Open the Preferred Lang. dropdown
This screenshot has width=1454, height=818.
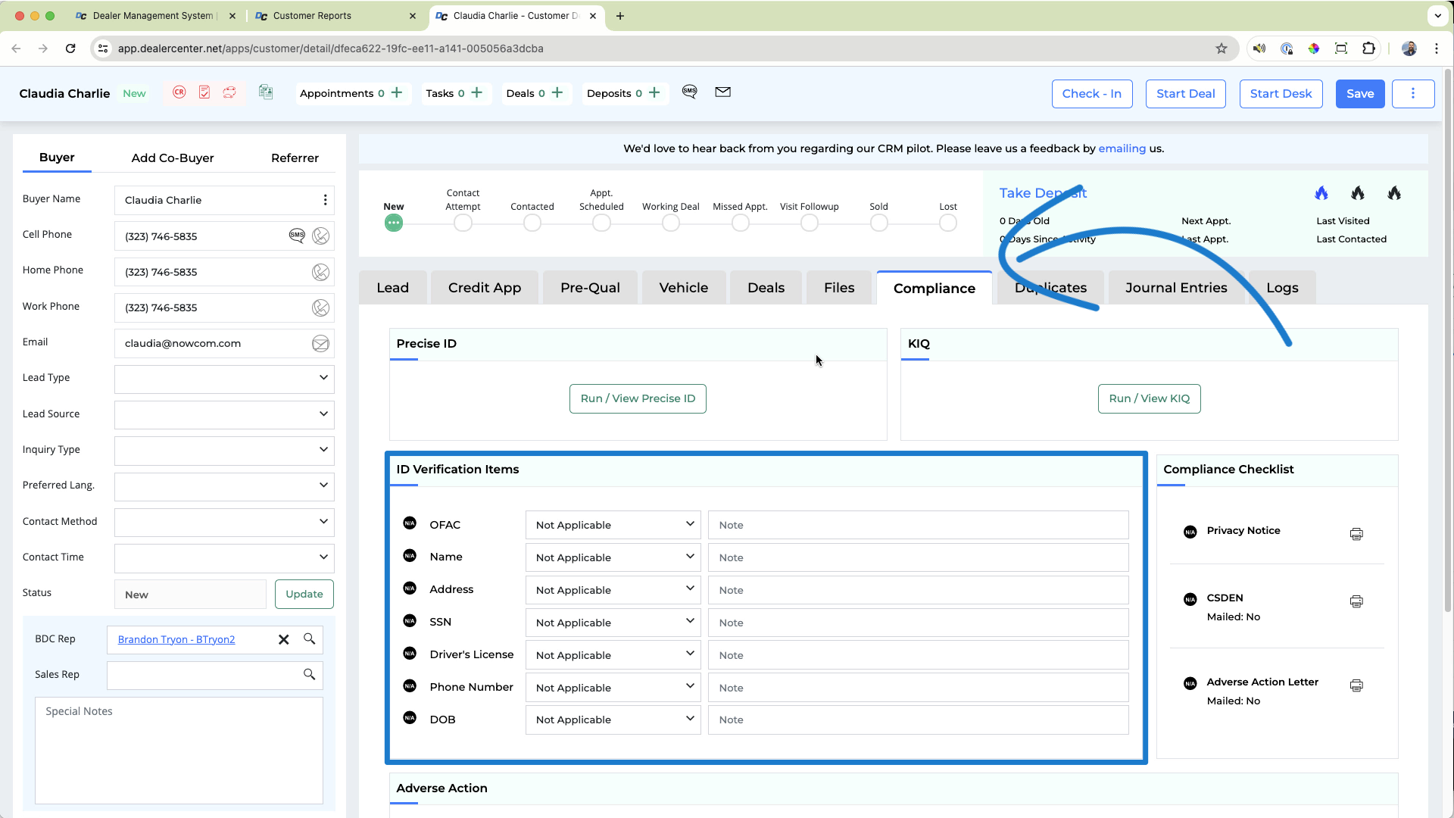[224, 485]
